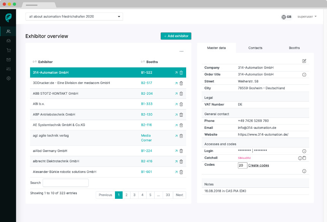The width and height of the screenshot is (327, 222).
Task: Click the app logo in the sidebar
Action: [x=8, y=18]
